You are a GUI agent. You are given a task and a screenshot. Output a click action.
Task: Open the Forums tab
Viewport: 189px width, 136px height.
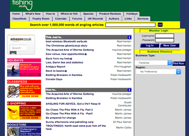click(x=77, y=19)
